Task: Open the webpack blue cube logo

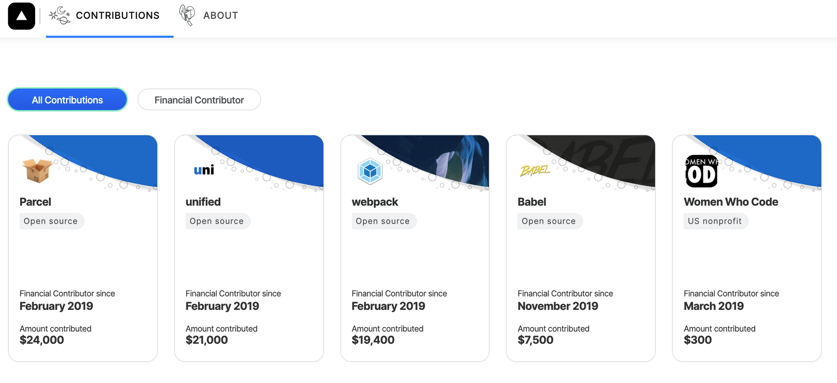Action: pos(370,171)
